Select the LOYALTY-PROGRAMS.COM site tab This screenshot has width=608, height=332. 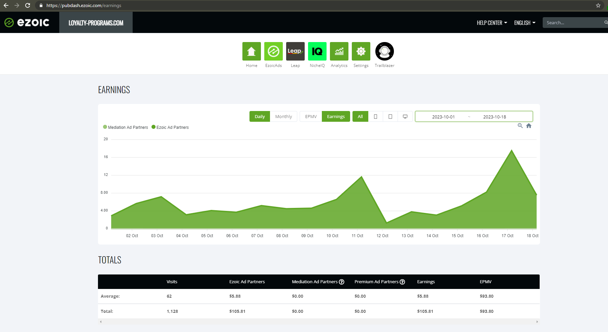pyautogui.click(x=96, y=23)
